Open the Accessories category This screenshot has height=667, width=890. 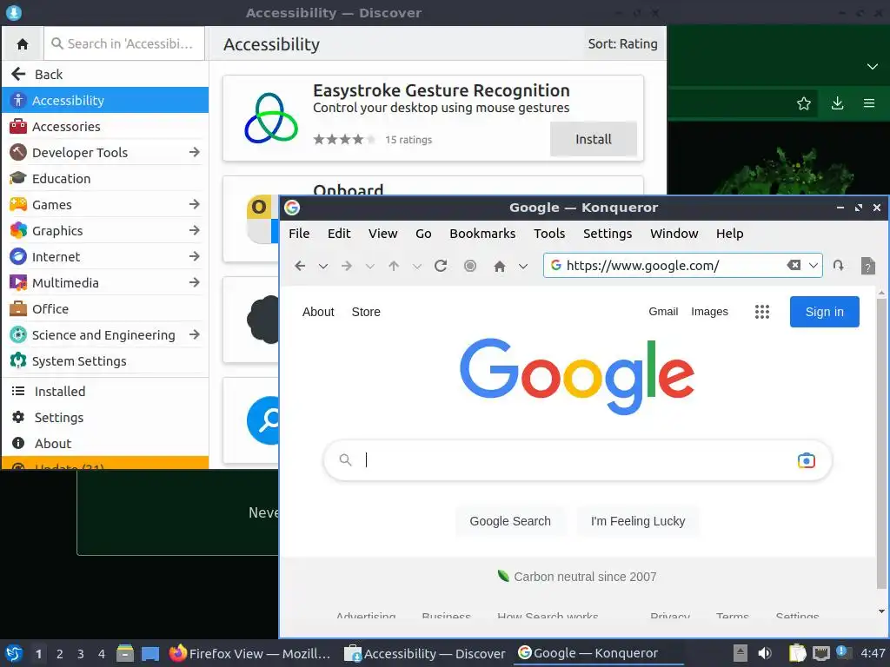point(105,127)
